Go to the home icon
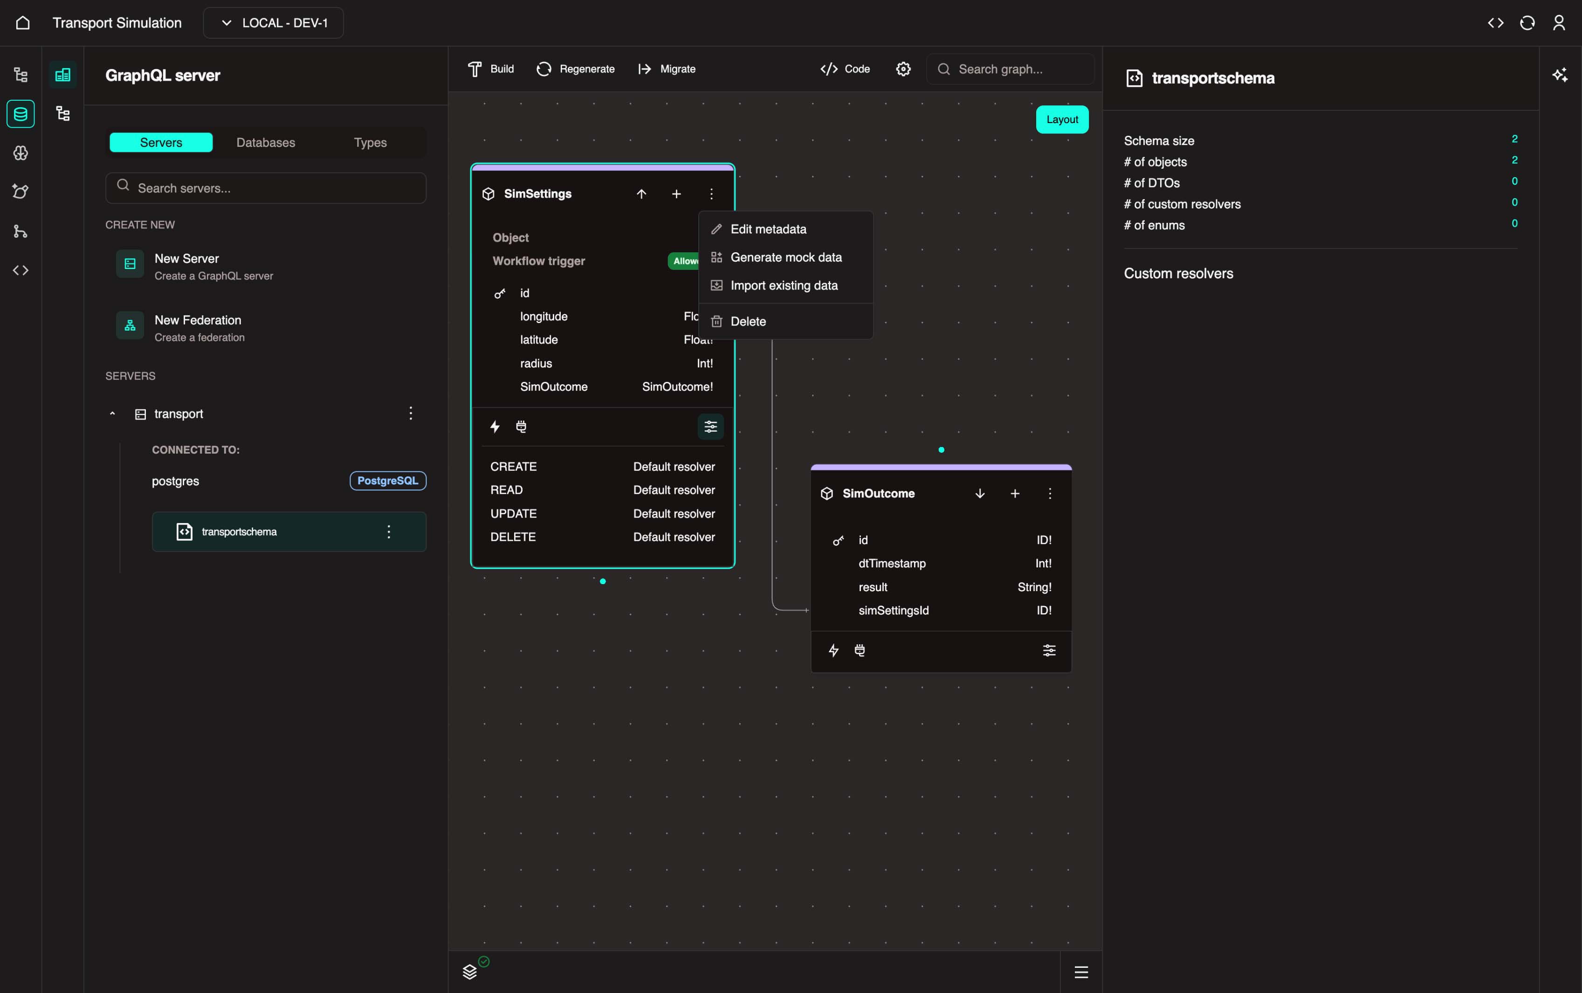The height and width of the screenshot is (993, 1582). tap(22, 23)
